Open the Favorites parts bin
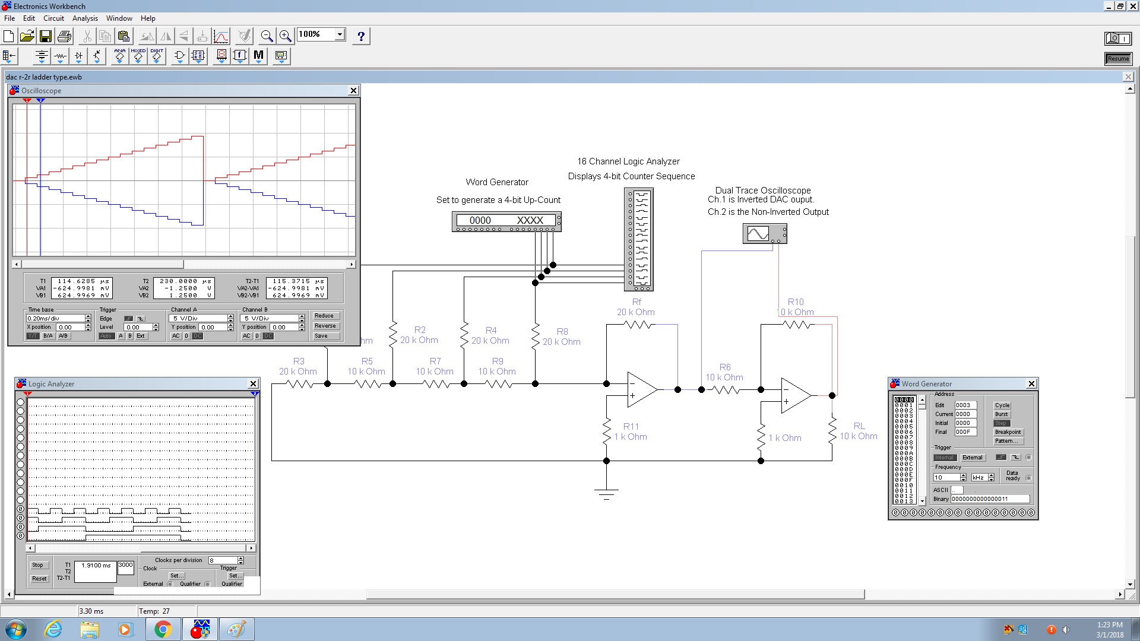The width and height of the screenshot is (1140, 641). [x=9, y=56]
